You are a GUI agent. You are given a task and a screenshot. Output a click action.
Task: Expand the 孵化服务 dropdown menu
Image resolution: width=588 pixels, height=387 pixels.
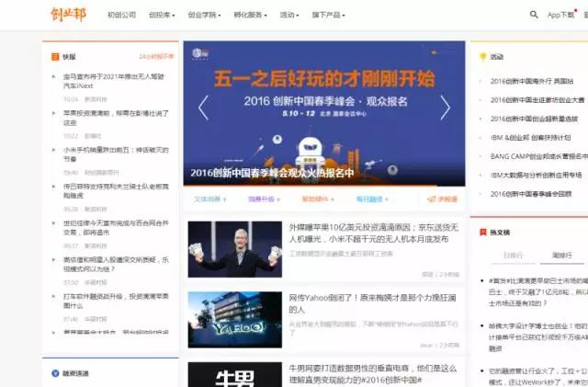250,15
